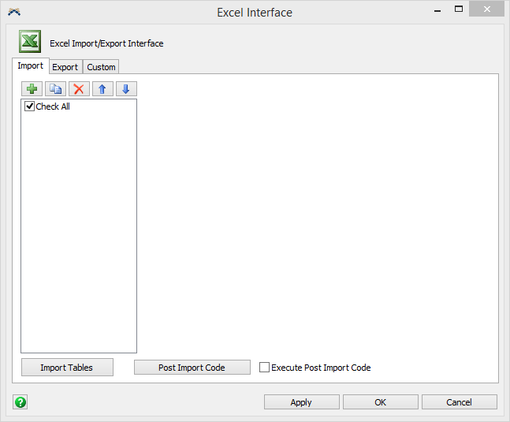Image resolution: width=510 pixels, height=422 pixels.
Task: Confirm the dialog with OK
Action: tap(380, 402)
